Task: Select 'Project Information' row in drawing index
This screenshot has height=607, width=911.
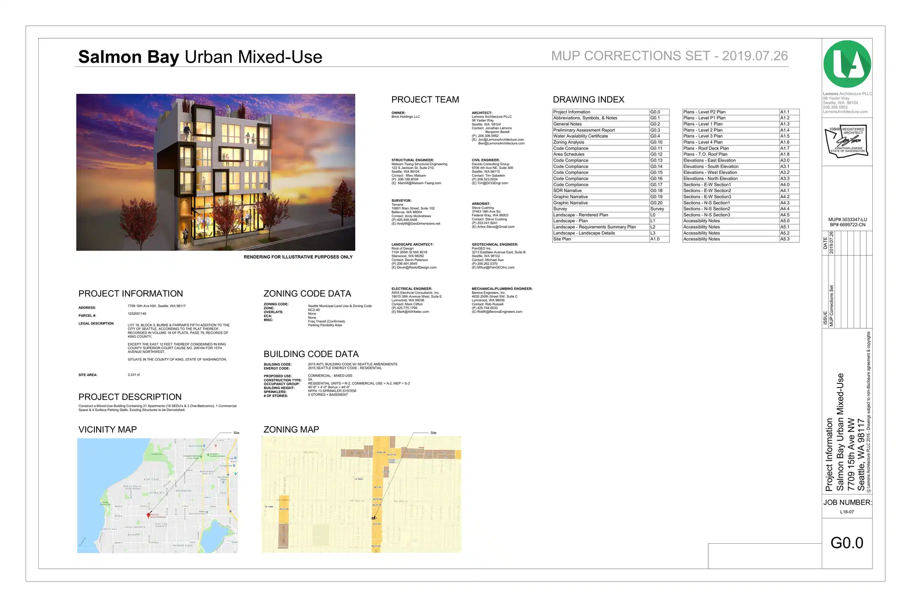Action: pos(611,112)
